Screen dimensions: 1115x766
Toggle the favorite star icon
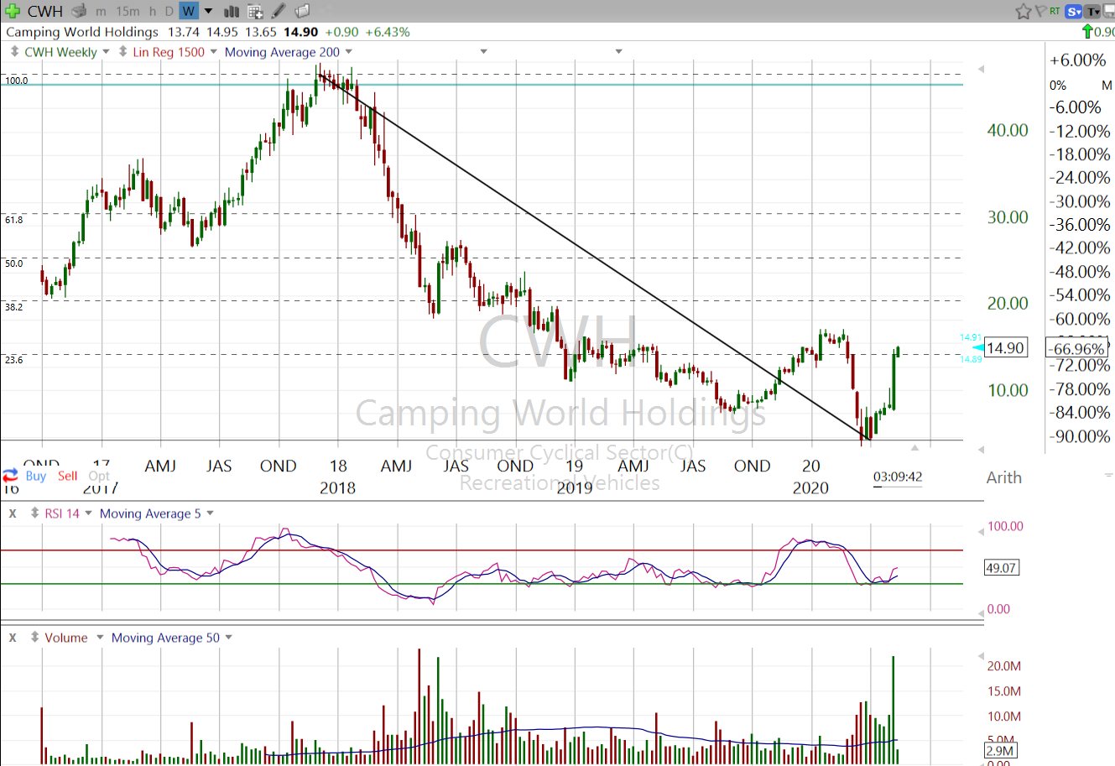coord(1024,11)
